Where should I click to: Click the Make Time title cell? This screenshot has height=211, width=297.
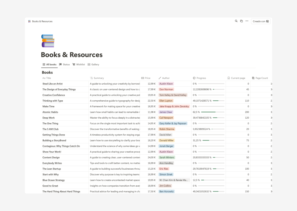pos(48,107)
